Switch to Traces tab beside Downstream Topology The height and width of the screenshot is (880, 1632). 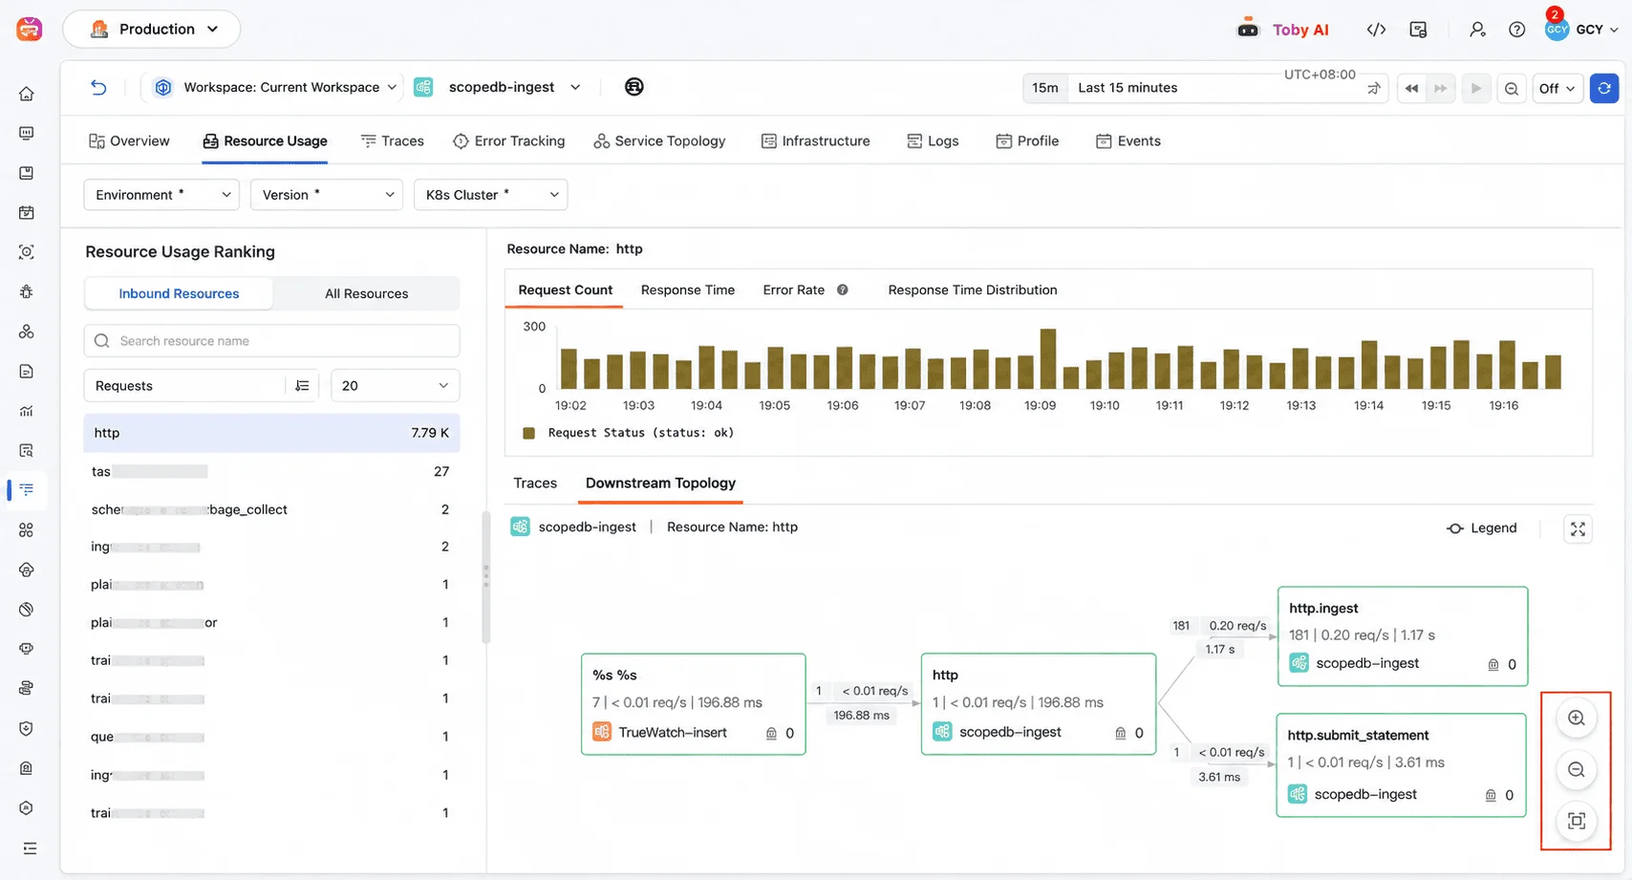pos(535,483)
